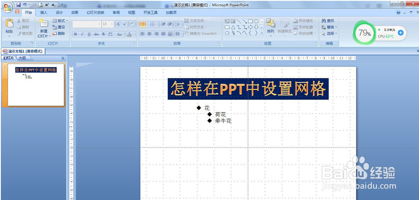Switch to the Slide Show (幻灯片放映) tab
The width and height of the screenshot is (419, 200).
[95, 13]
